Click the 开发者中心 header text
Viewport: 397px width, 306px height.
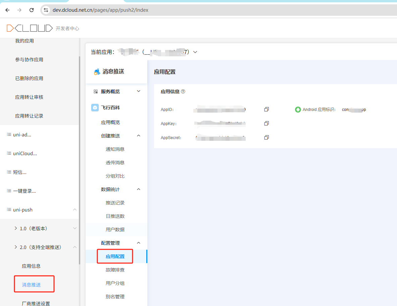pyautogui.click(x=67, y=28)
